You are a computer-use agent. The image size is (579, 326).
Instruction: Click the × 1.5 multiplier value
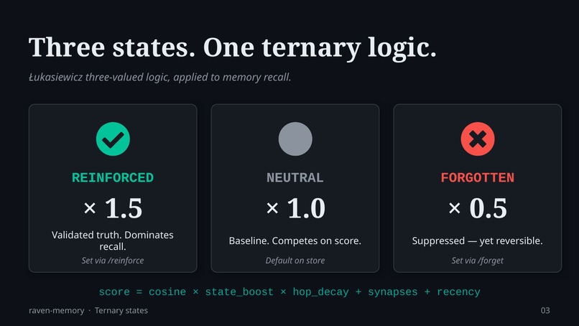click(113, 208)
